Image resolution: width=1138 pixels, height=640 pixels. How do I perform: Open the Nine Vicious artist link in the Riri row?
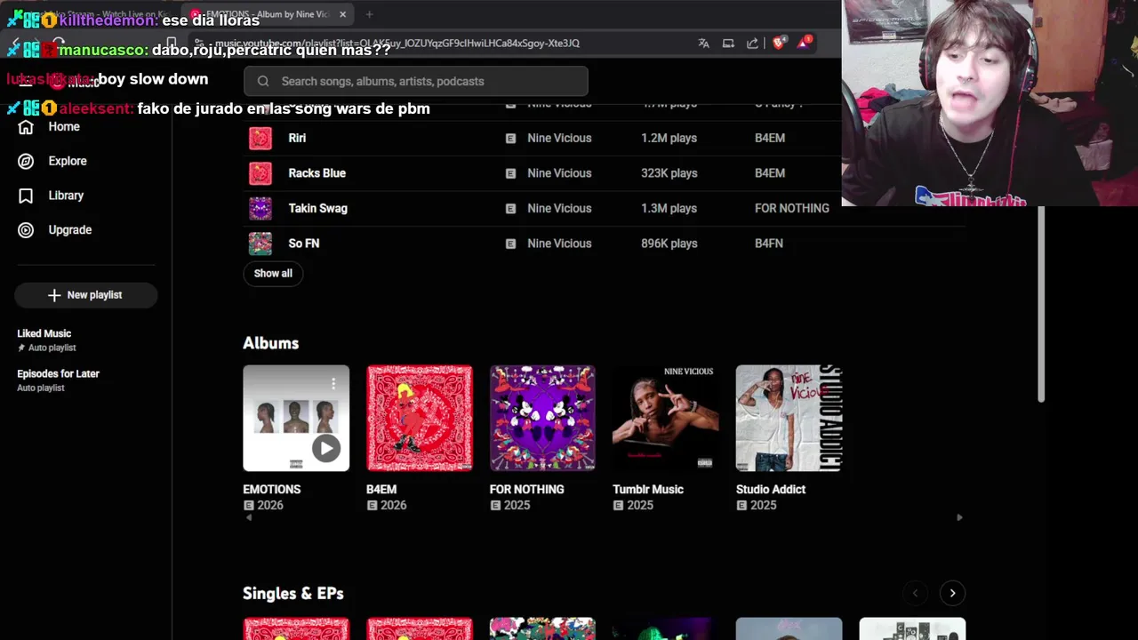point(559,138)
